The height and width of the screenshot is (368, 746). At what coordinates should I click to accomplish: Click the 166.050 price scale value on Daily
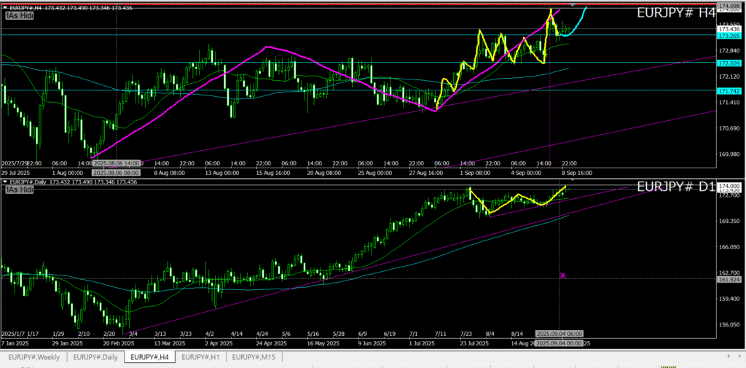(x=729, y=247)
